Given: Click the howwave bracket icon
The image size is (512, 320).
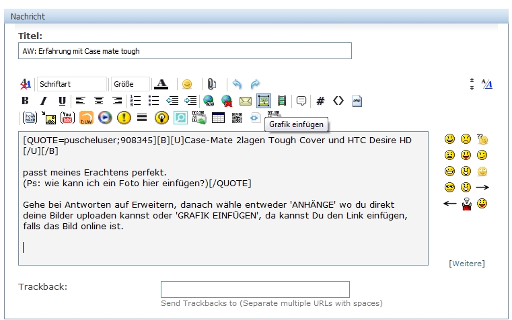Looking at the screenshot, I should coord(30,118).
